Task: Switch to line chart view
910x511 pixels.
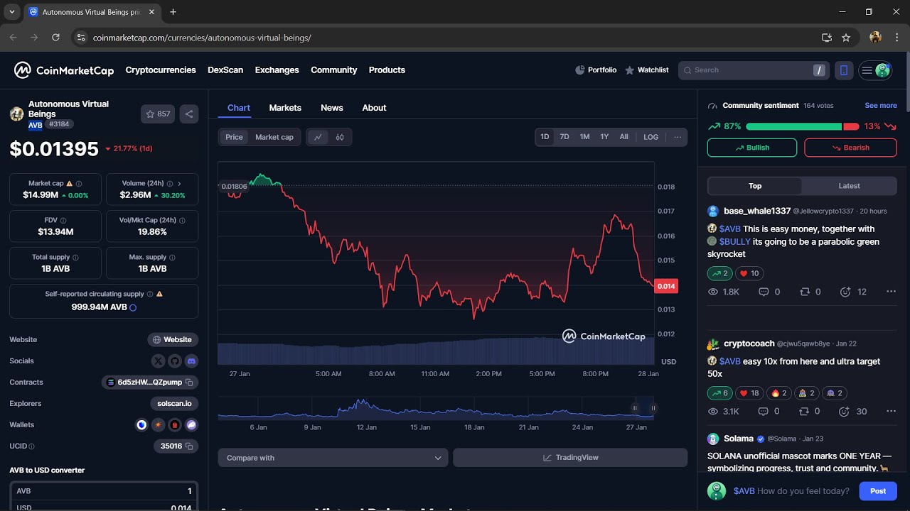Action: point(318,137)
